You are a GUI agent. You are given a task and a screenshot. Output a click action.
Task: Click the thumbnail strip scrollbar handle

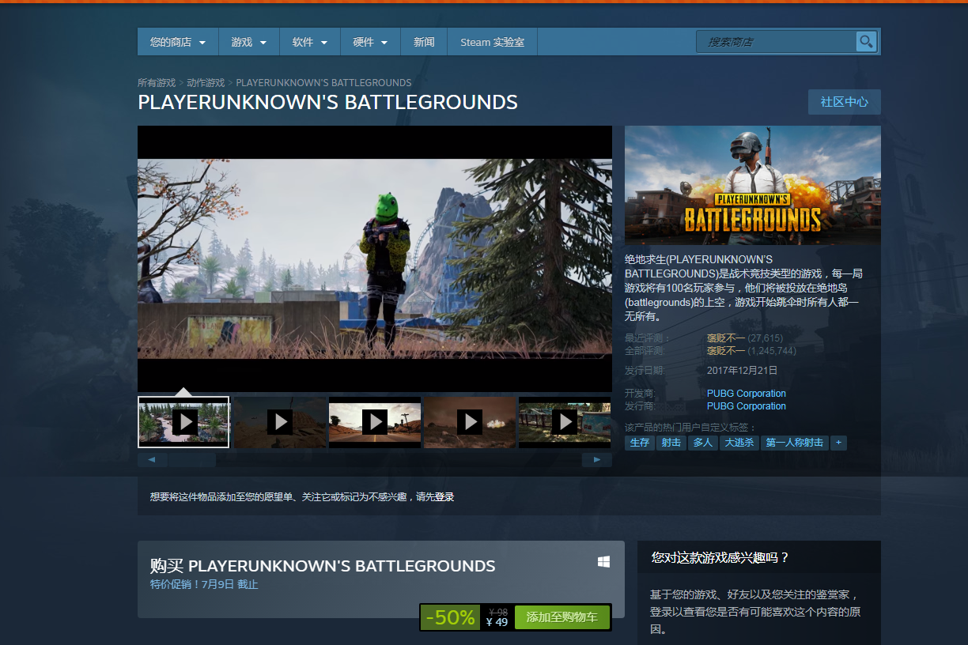tap(191, 460)
